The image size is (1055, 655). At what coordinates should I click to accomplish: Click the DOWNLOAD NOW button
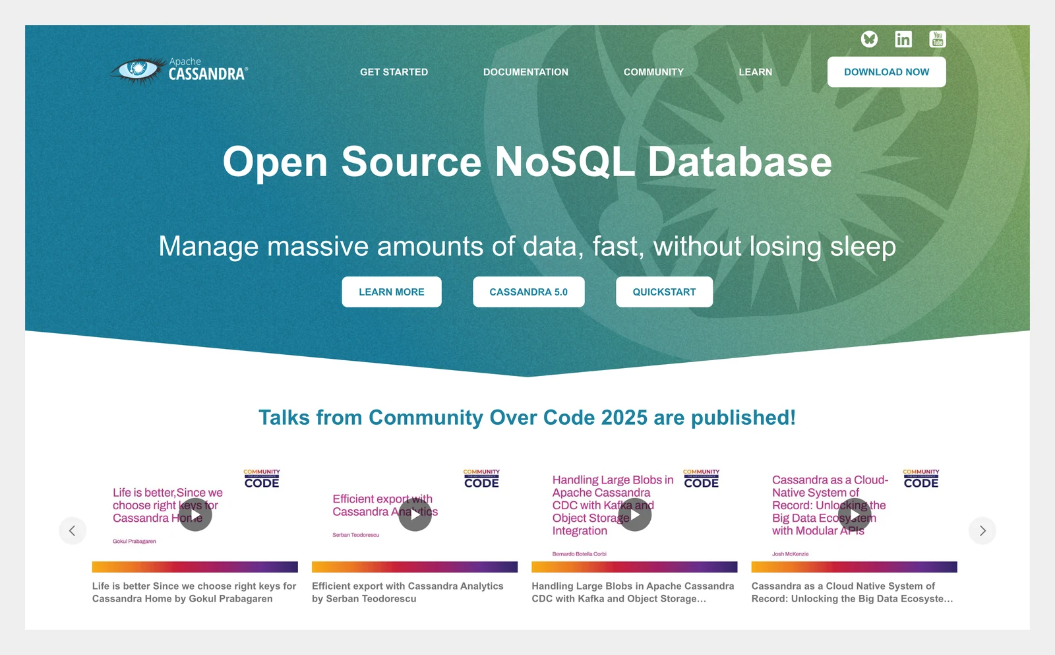tap(887, 72)
